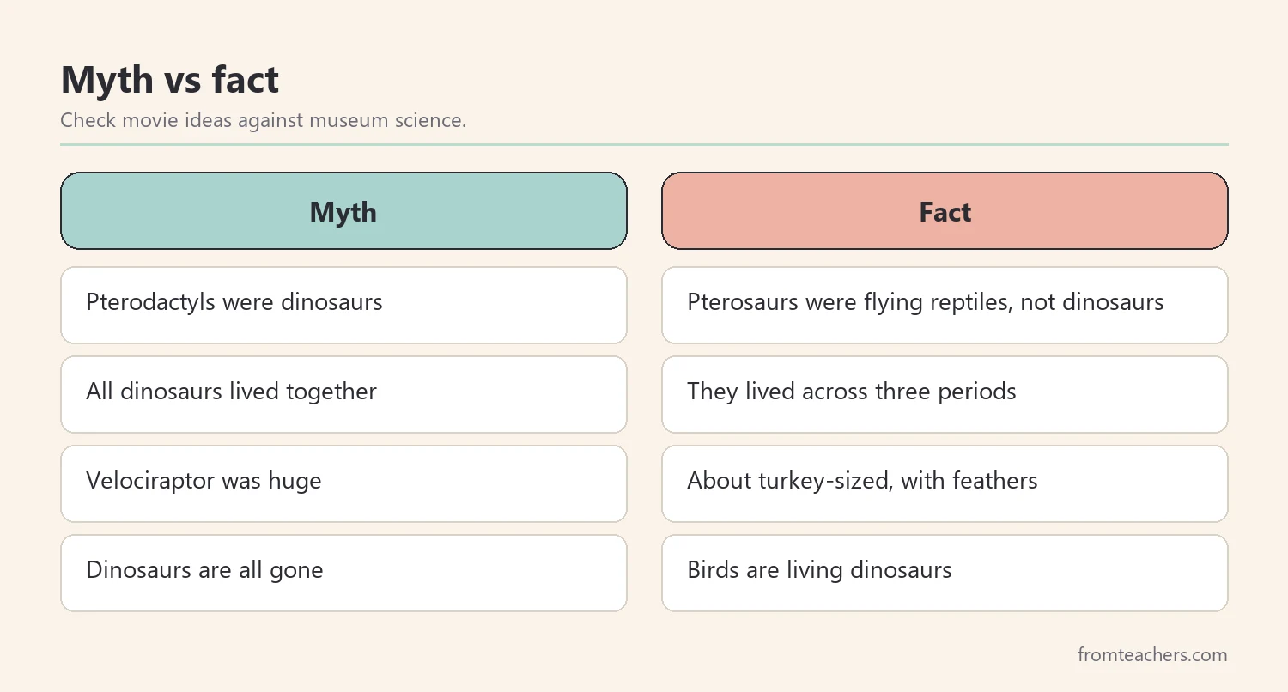Open the fromteachers.com footer link

pos(1152,655)
